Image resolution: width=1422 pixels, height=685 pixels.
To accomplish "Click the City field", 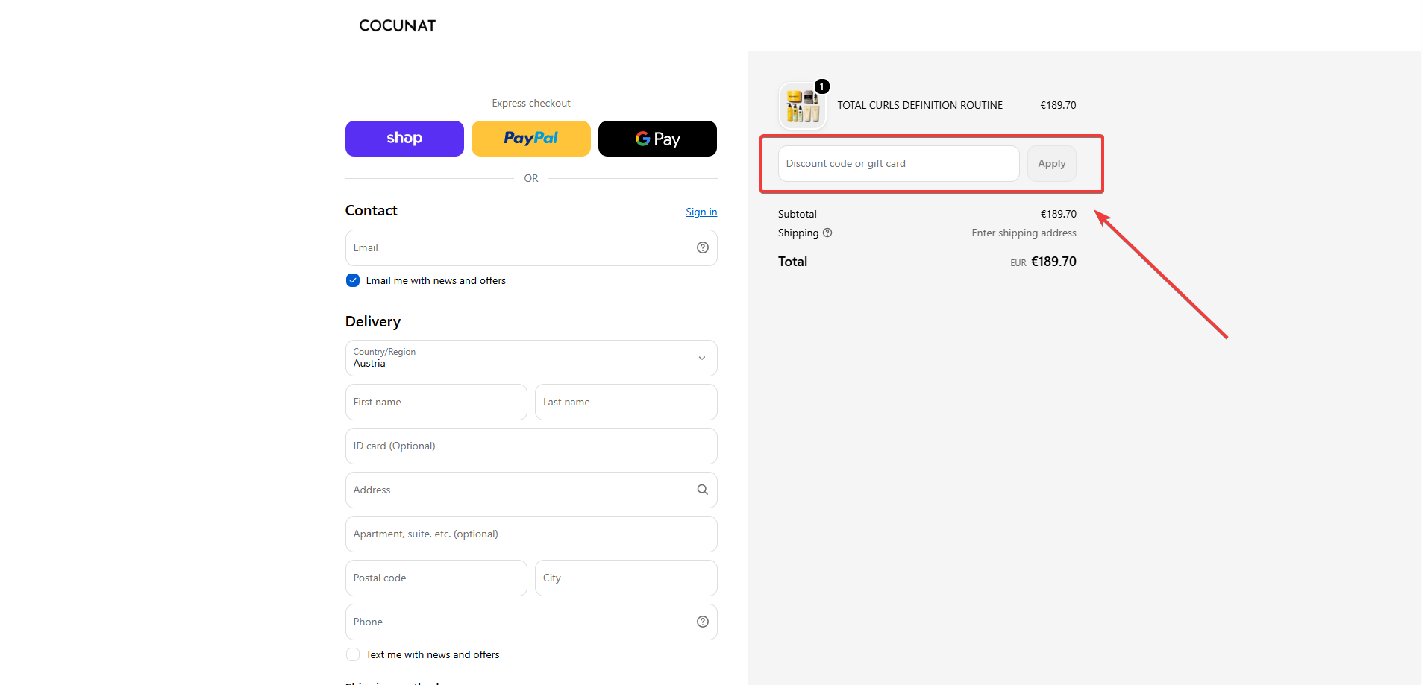I will coord(626,578).
